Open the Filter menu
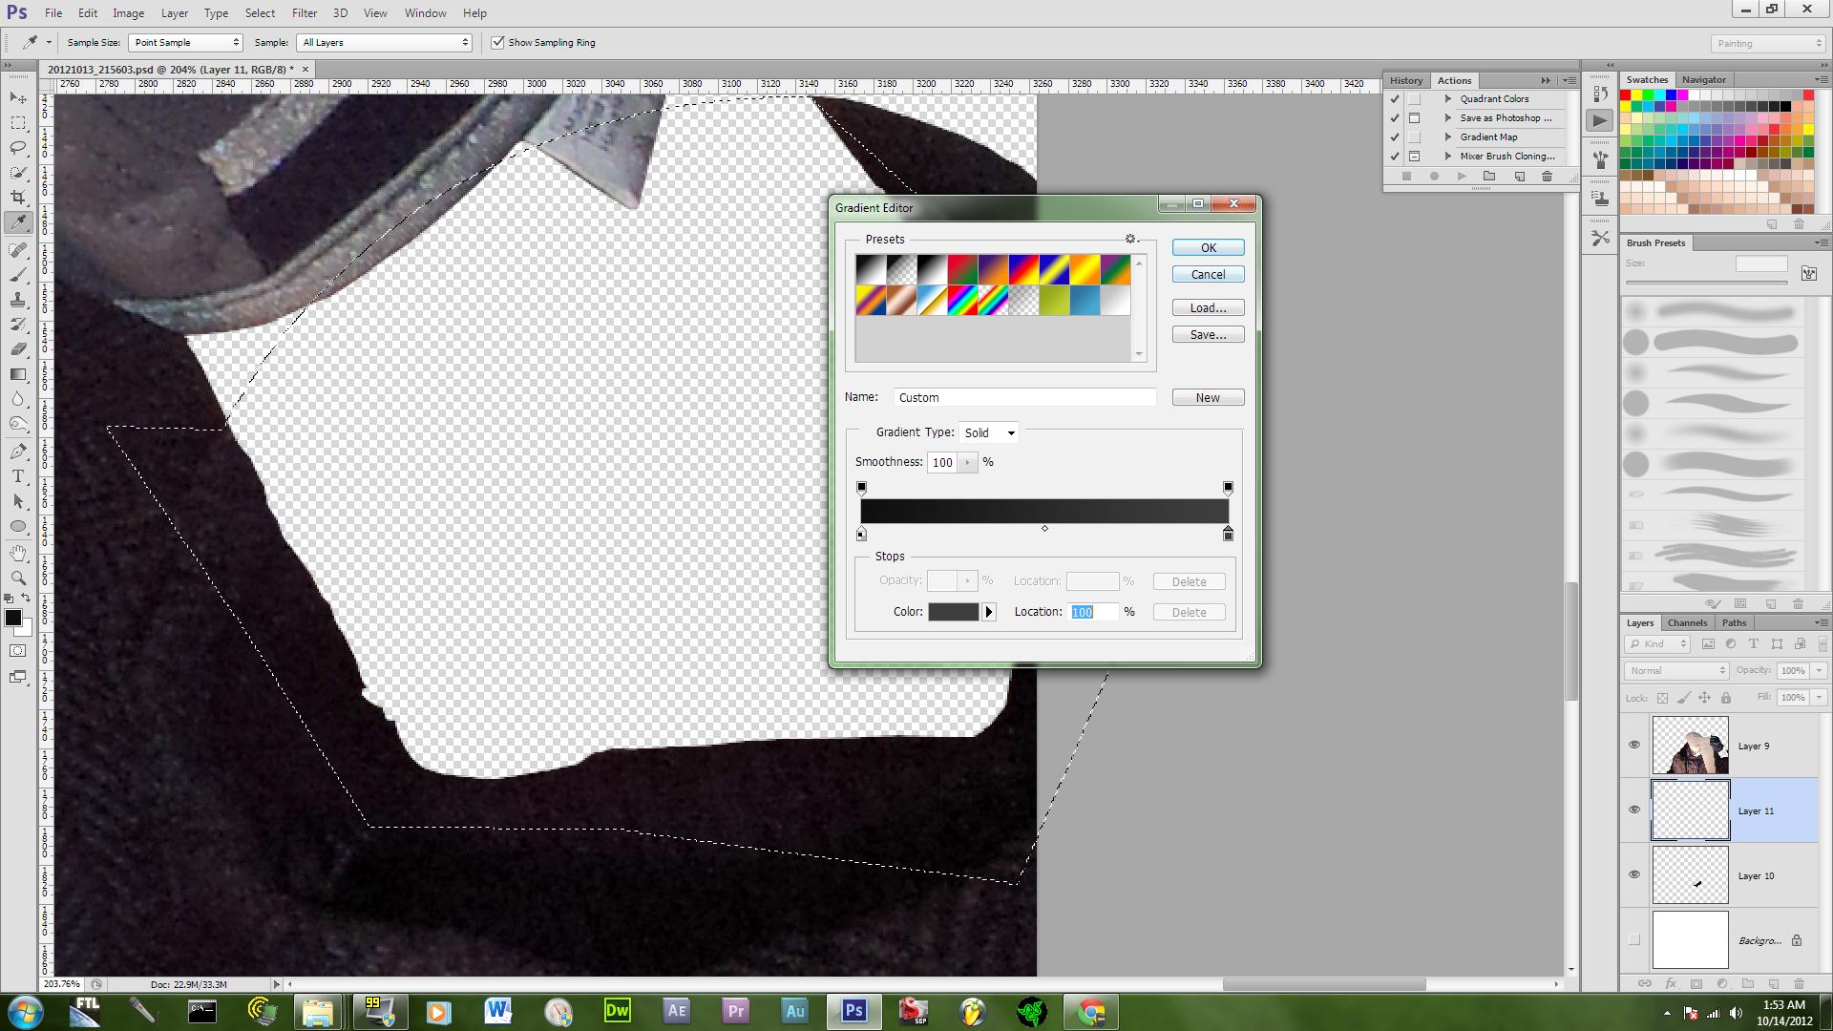Screen dimensions: 1833x1031 (x=304, y=13)
